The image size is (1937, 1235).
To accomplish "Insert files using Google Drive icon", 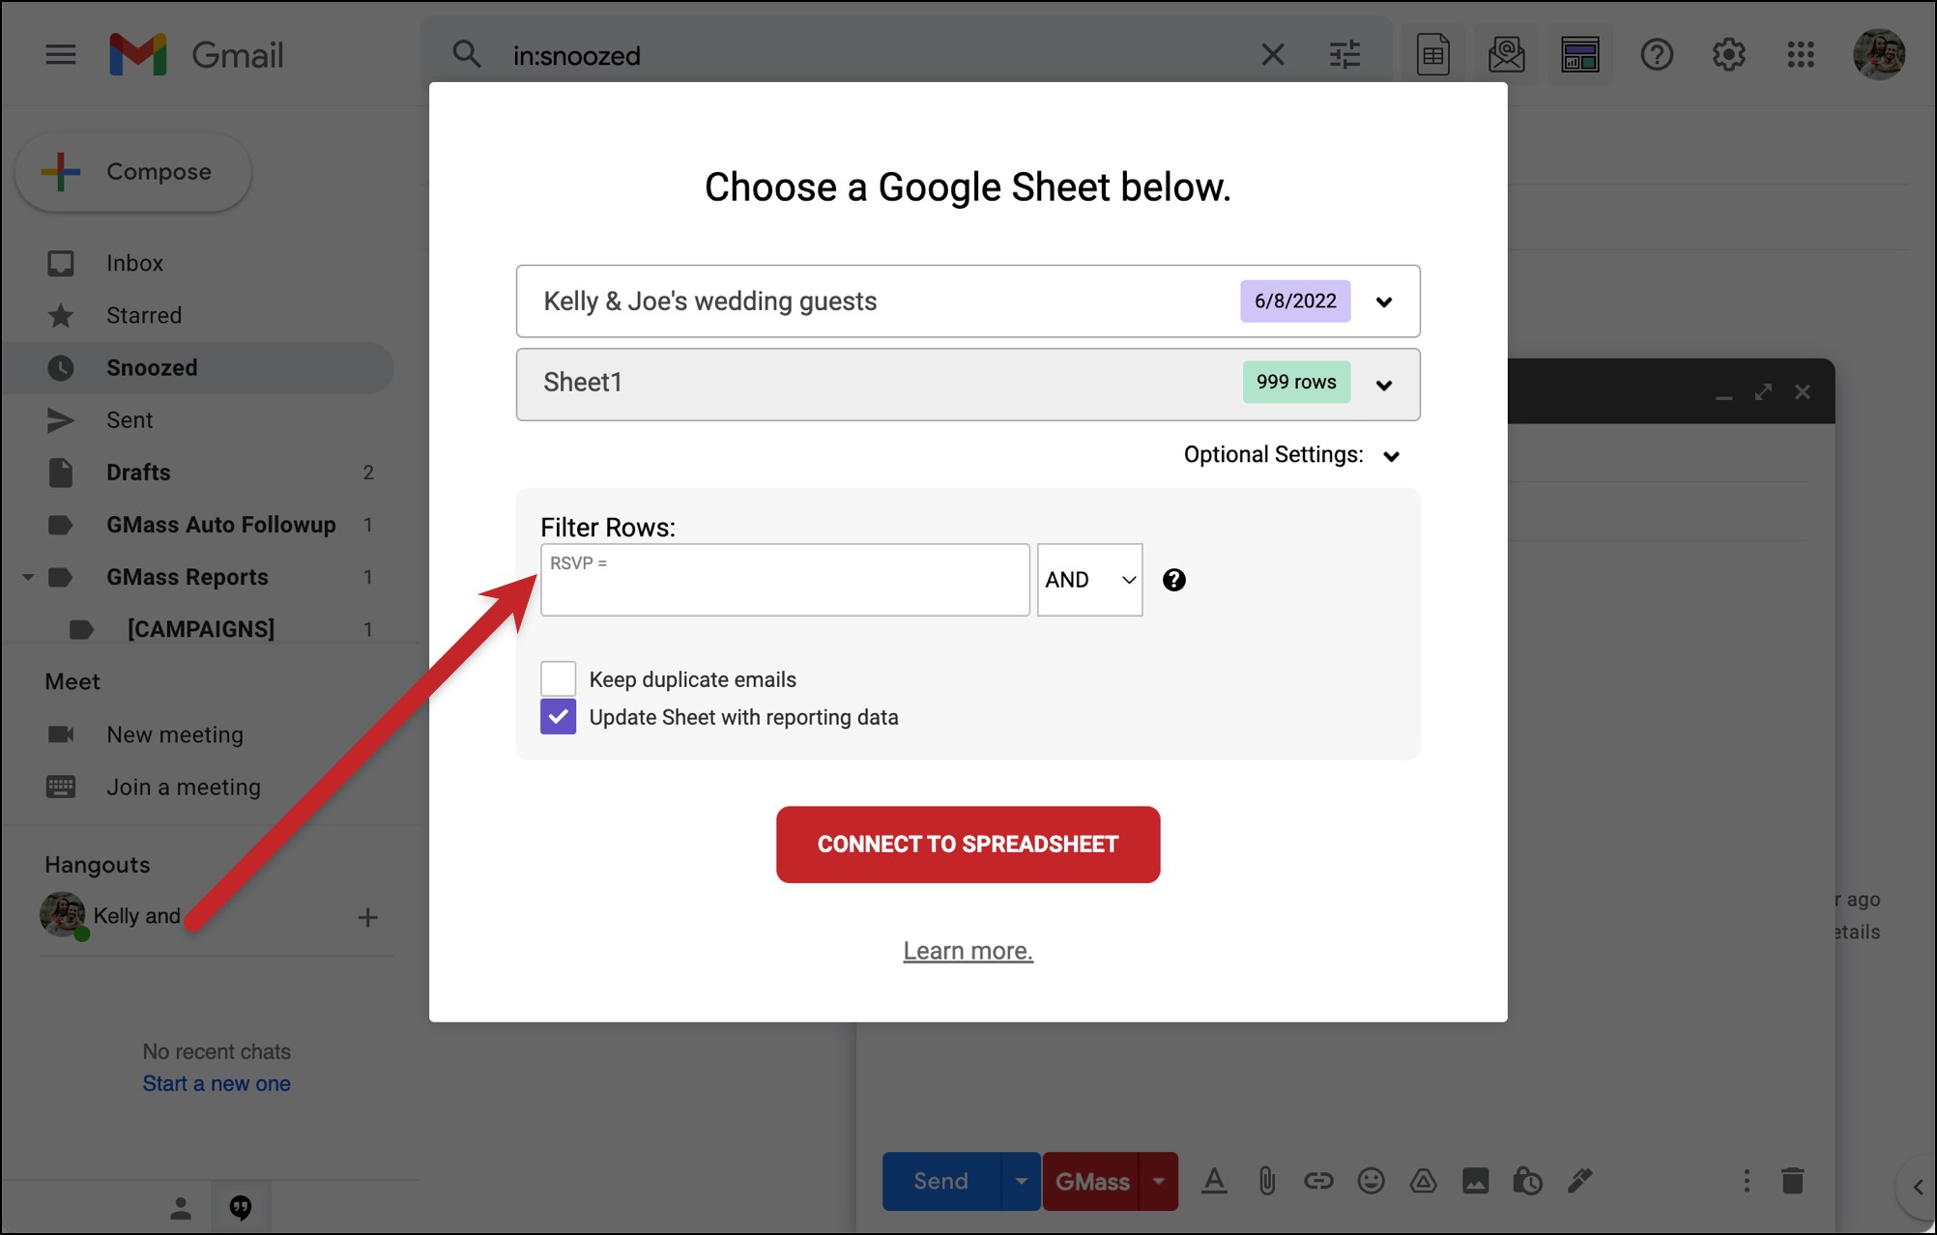I will [1423, 1181].
